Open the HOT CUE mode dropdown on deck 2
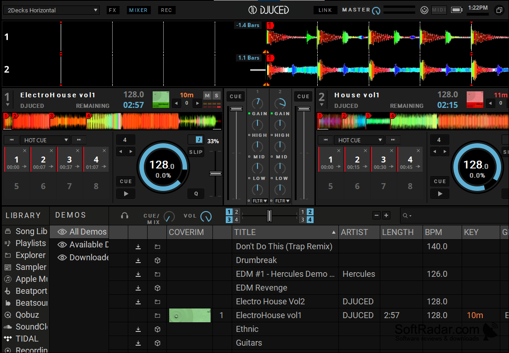Image resolution: width=509 pixels, height=353 pixels. [359, 140]
